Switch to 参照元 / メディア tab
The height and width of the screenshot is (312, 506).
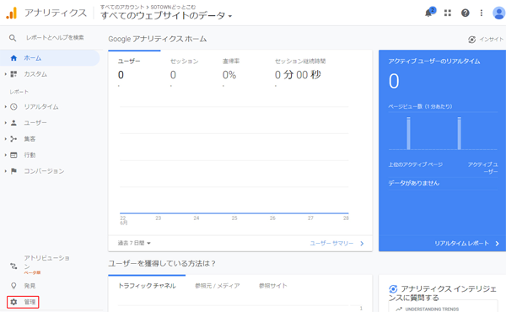pos(218,286)
